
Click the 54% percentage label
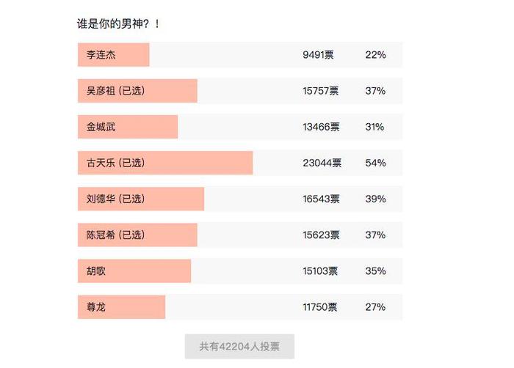(x=376, y=163)
